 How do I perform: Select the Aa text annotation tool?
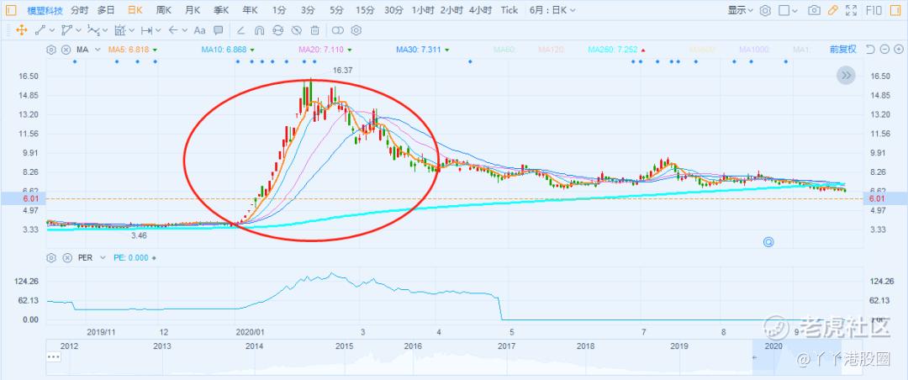click(200, 30)
